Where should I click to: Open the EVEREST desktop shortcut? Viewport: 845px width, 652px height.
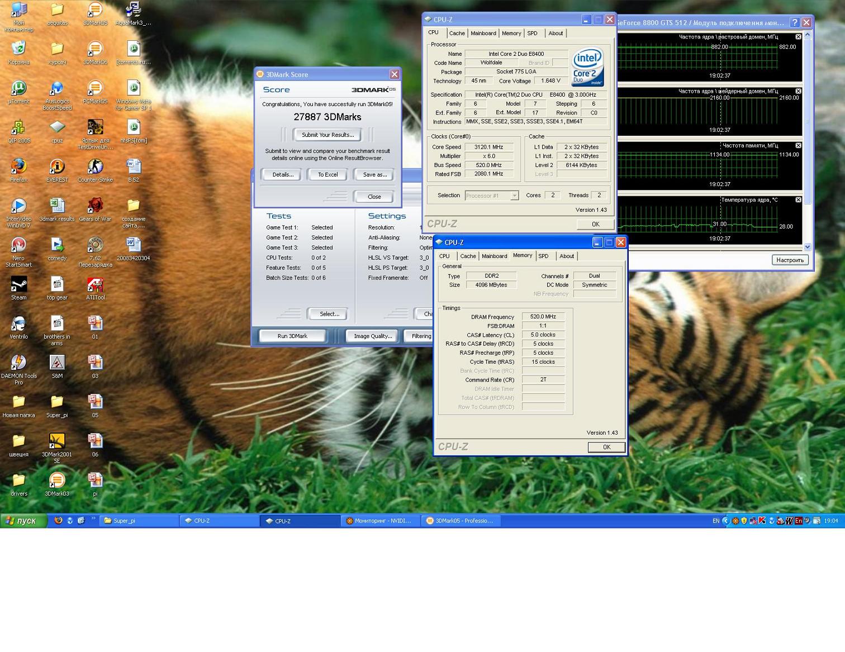tap(56, 170)
